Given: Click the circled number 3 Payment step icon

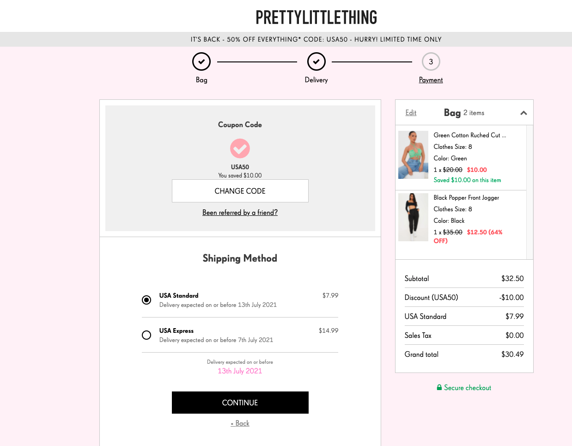Looking at the screenshot, I should (x=431, y=61).
